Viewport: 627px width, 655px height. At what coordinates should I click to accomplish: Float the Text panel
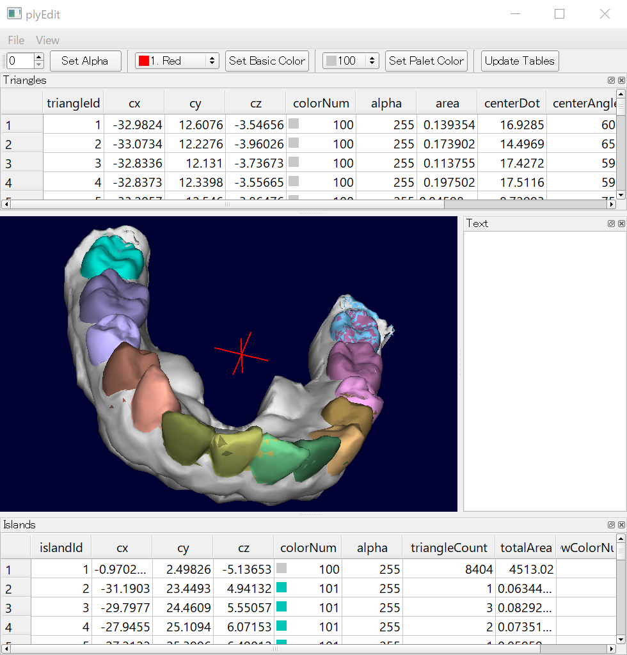(611, 223)
